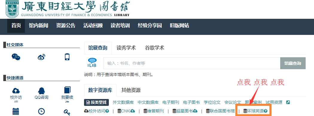Switch to the 读秀学术 search tab

pos(126,48)
